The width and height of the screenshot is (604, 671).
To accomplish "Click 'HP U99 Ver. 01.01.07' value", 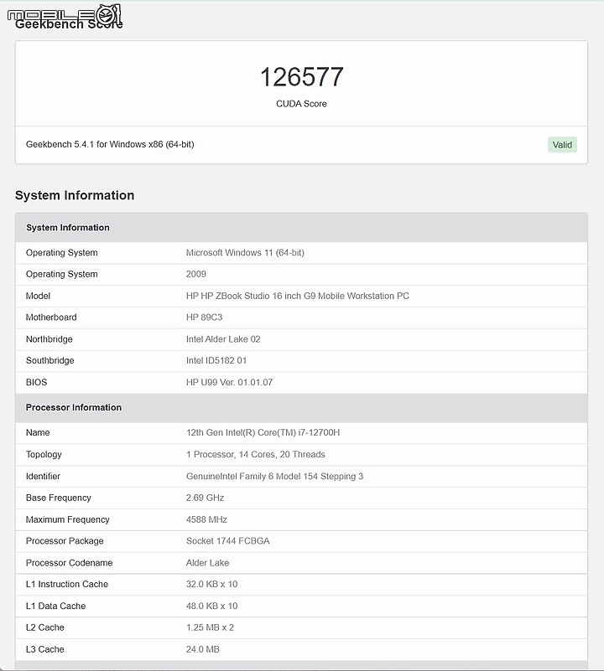I will [229, 382].
